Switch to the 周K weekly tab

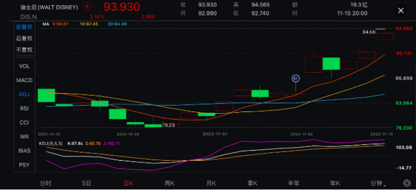pyautogui.click(x=170, y=183)
